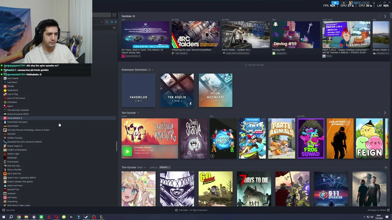Image resolution: width=392 pixels, height=220 pixels.
Task: Open Counter-Strike 2 game cover
Action: click(x=340, y=139)
